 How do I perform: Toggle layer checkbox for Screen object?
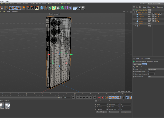coord(149,21)
